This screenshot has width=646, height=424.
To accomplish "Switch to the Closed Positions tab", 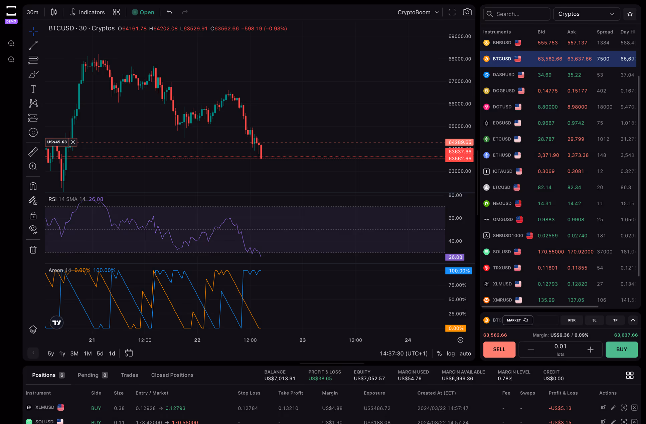I will (x=172, y=375).
